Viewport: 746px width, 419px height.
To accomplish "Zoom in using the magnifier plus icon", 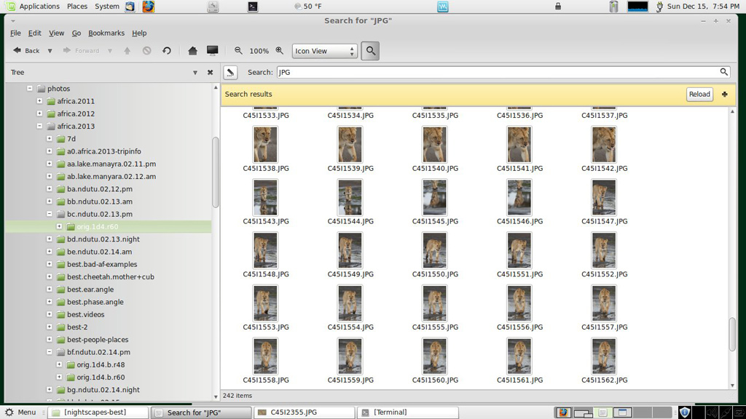I will coord(280,51).
